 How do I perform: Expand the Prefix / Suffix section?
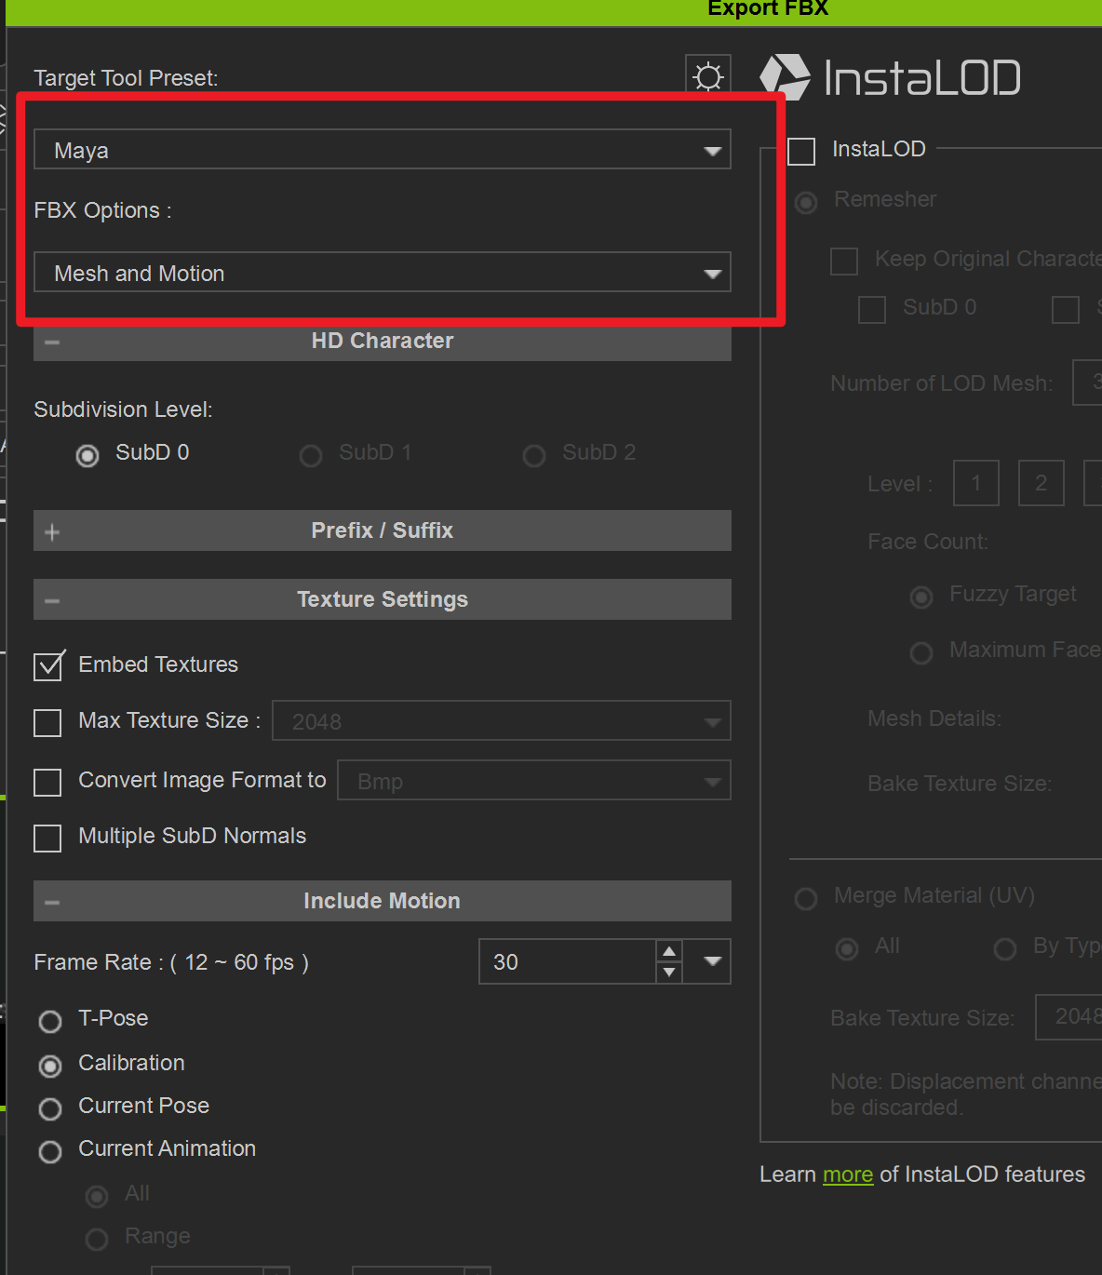click(52, 531)
